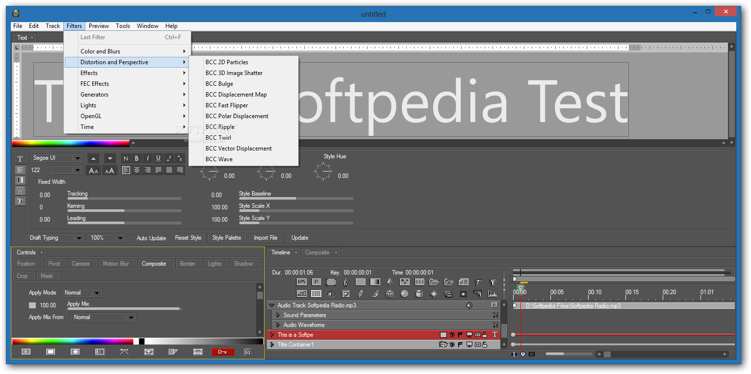751x374 pixels.
Task: Open the Preview menu
Action: (99, 26)
